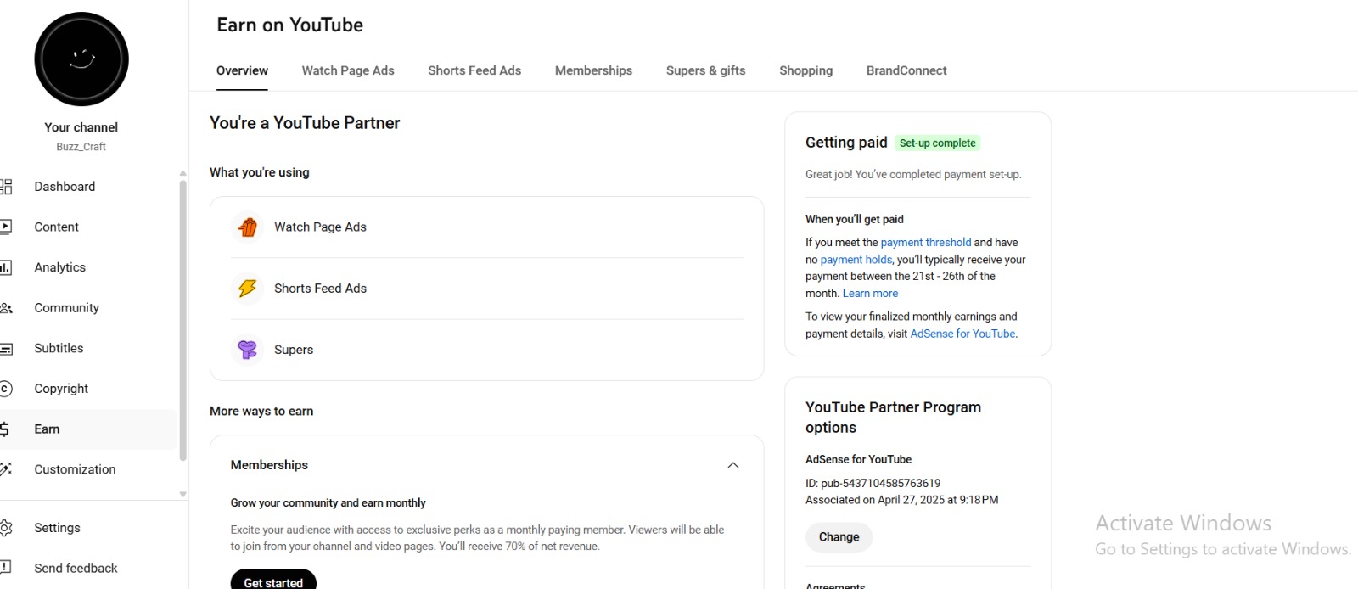Click the Learn more link
This screenshot has height=589, width=1358.
tap(870, 294)
